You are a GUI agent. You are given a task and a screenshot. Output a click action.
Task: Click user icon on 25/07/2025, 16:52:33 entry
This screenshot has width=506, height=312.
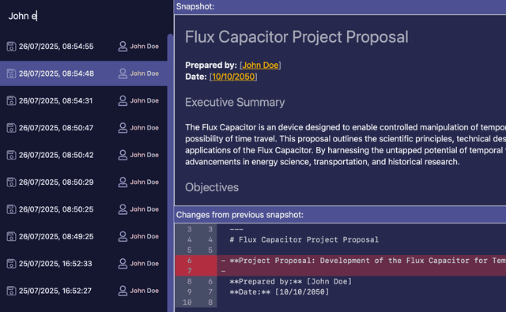[x=123, y=264]
